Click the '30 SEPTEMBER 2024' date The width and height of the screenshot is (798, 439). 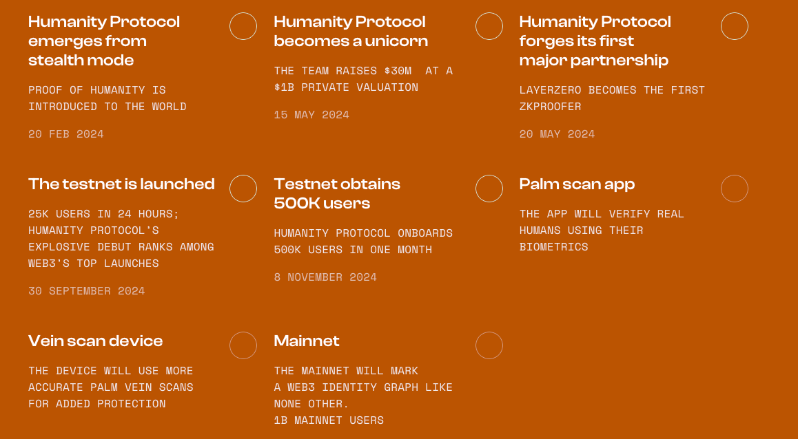click(87, 291)
